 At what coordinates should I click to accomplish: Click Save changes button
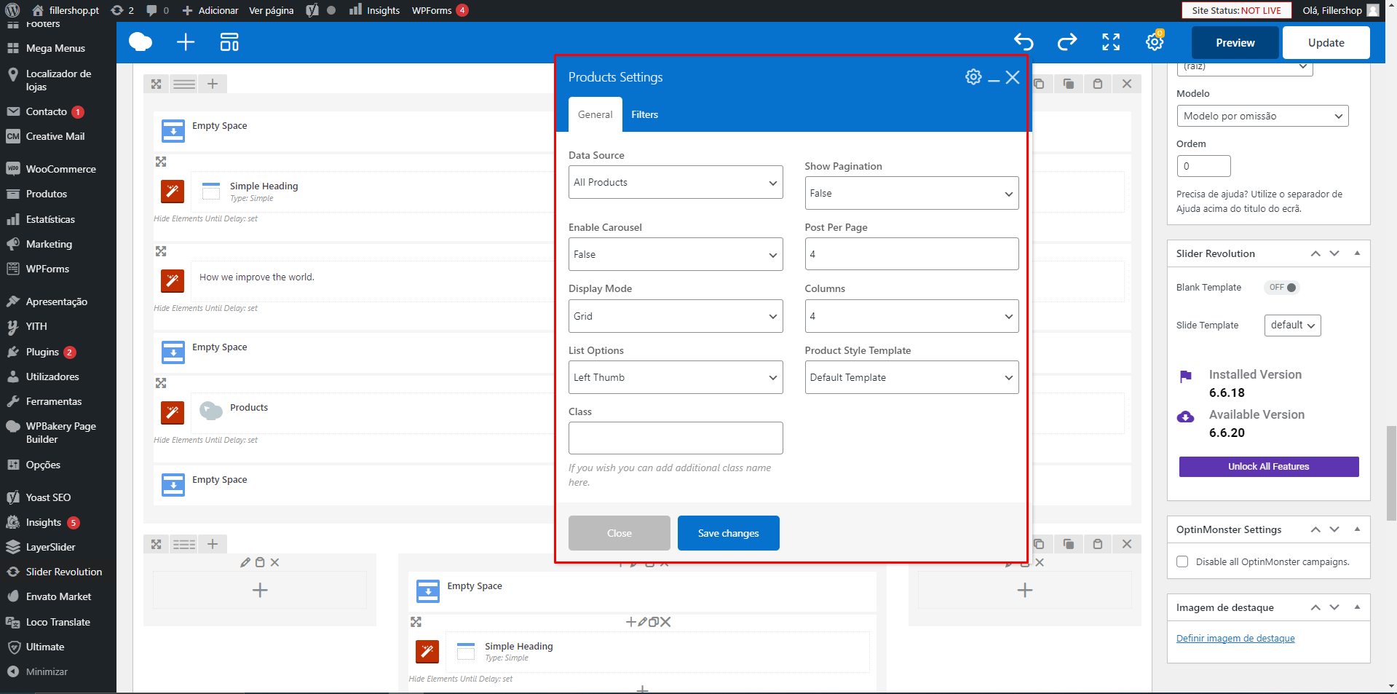point(728,533)
